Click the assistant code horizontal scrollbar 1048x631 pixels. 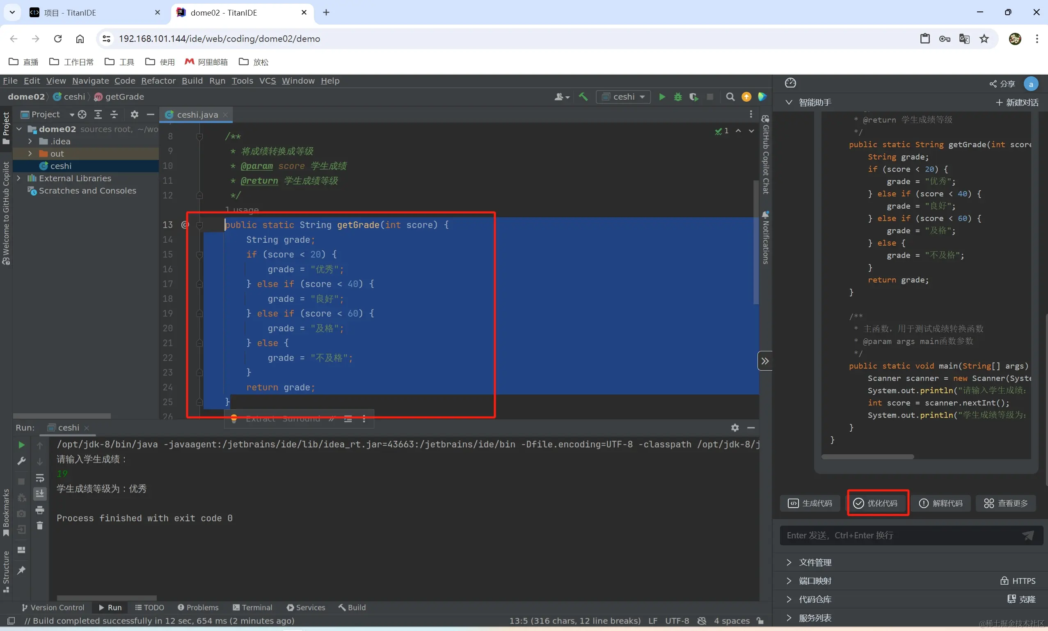pyautogui.click(x=867, y=457)
